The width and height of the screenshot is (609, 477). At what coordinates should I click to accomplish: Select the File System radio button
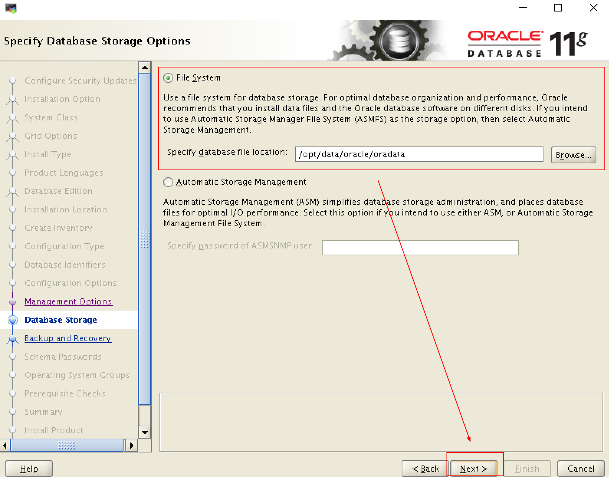(168, 78)
